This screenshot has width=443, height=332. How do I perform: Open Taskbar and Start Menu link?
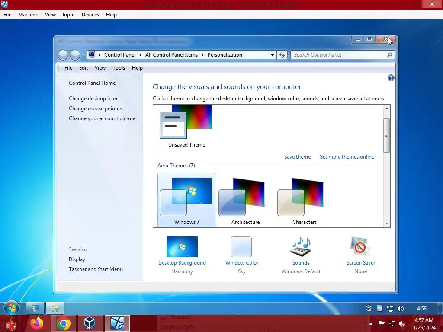(x=96, y=269)
